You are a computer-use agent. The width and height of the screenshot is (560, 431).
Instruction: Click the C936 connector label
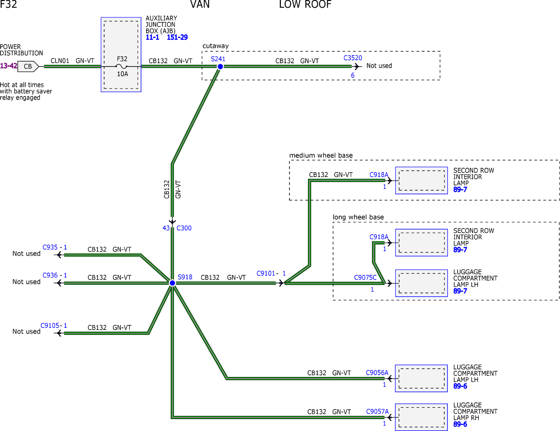(x=50, y=275)
